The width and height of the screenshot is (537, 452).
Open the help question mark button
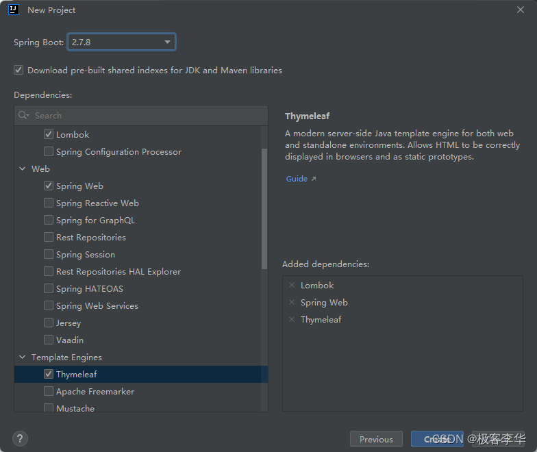[x=20, y=438]
